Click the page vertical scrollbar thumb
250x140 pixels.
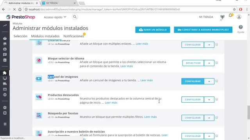248,112
